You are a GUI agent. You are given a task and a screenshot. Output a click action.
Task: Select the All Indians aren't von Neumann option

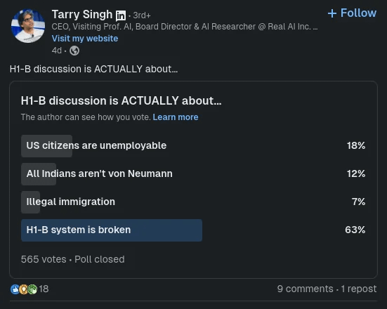point(193,174)
